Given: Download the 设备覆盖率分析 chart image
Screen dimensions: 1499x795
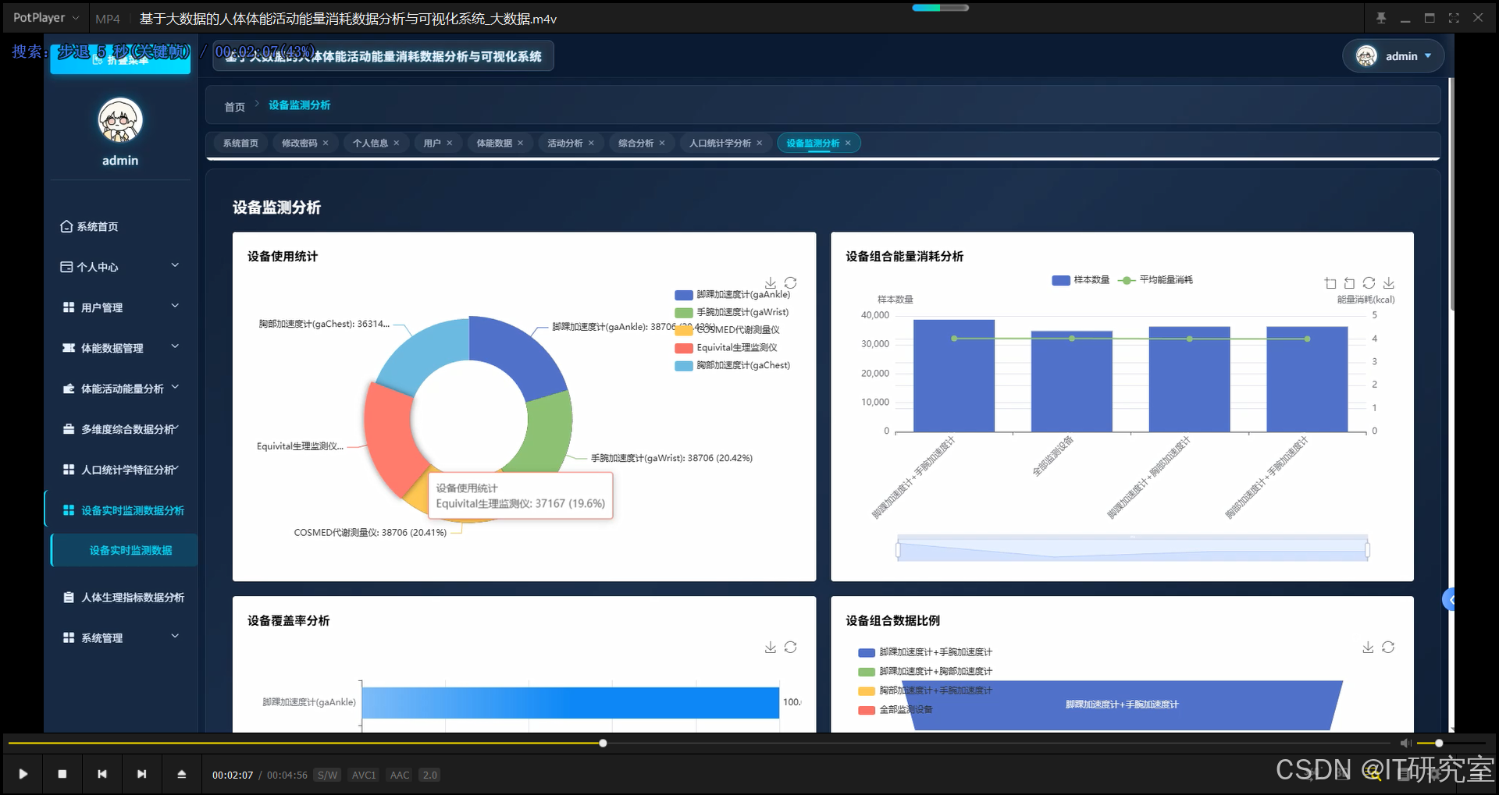Looking at the screenshot, I should click(x=771, y=647).
